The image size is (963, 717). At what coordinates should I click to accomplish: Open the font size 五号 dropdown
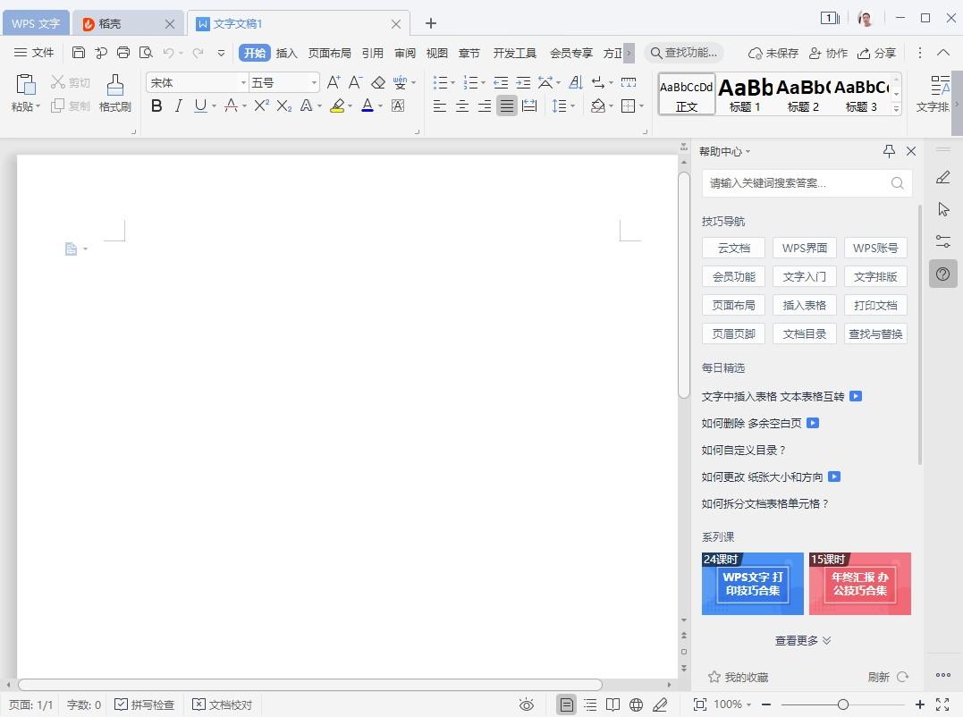314,82
